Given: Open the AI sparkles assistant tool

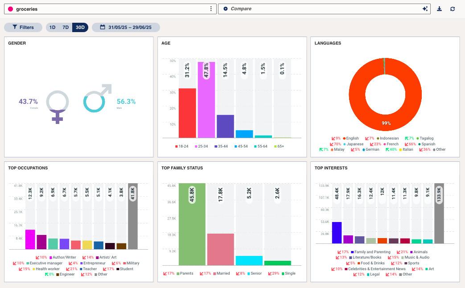Looking at the screenshot, I should [425, 8].
